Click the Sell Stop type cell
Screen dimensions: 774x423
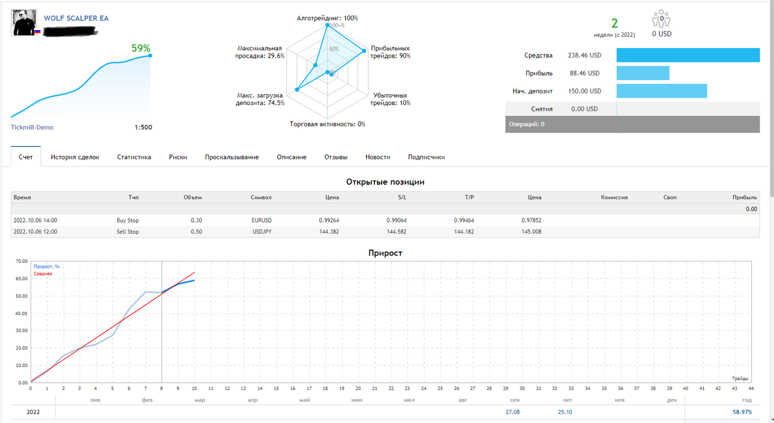128,232
